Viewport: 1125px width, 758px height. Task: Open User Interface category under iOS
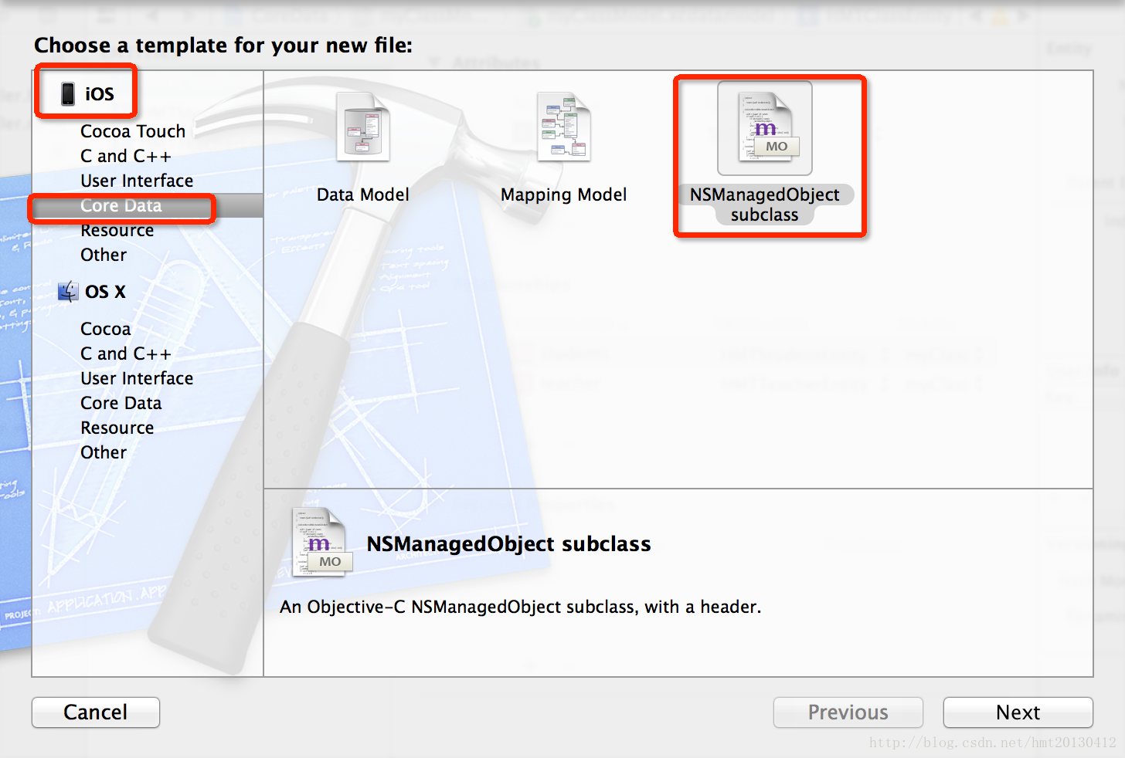tap(137, 181)
